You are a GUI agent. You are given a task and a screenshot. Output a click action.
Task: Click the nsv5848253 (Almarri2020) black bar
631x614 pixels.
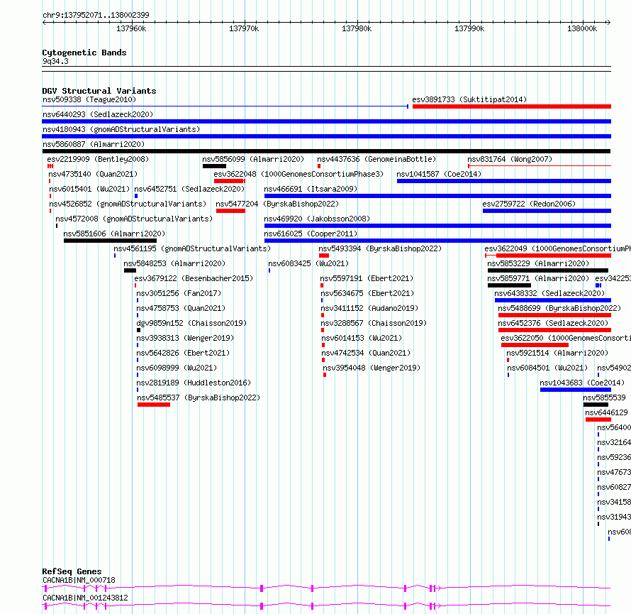click(130, 270)
